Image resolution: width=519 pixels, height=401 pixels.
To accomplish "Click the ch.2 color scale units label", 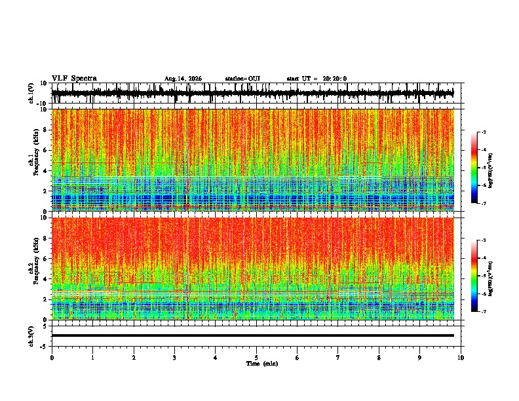I will tap(491, 278).
